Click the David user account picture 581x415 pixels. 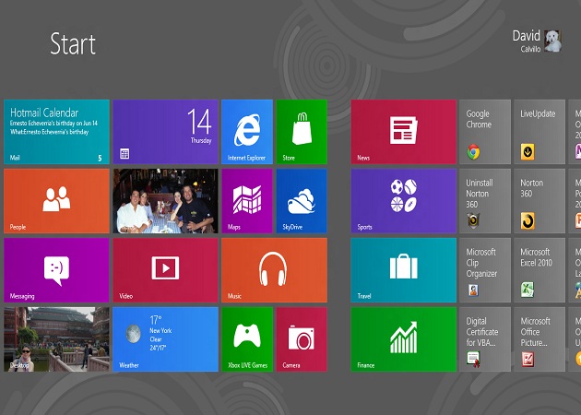pos(552,41)
